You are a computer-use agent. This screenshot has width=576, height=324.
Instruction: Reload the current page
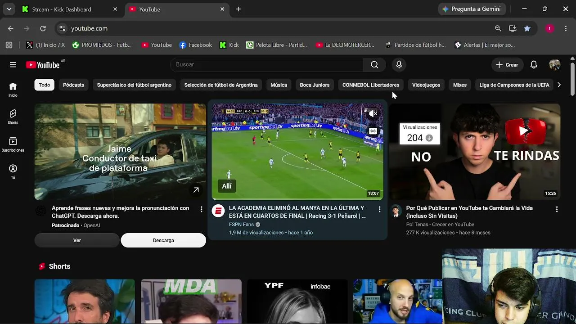(43, 28)
